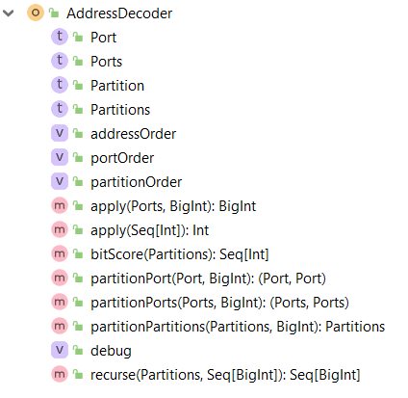Image resolution: width=408 pixels, height=398 pixels.
Task: Click method icon of apply(Ports, BigInt)
Action: pos(60,205)
